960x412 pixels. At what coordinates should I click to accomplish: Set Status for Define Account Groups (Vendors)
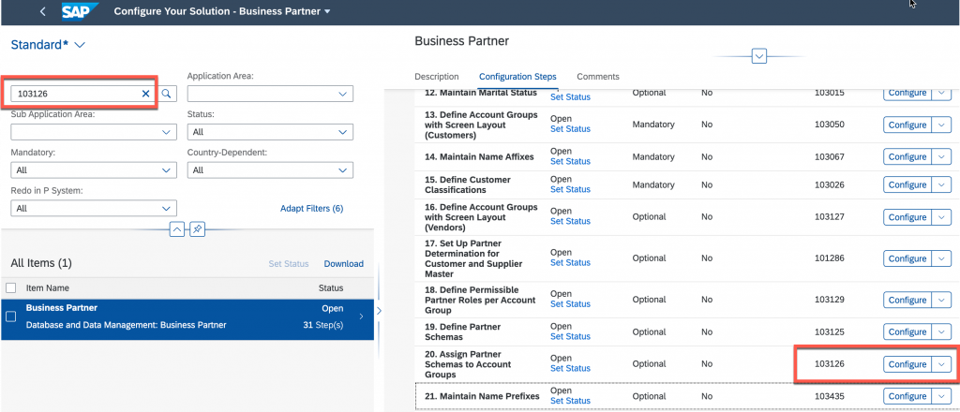tap(570, 221)
